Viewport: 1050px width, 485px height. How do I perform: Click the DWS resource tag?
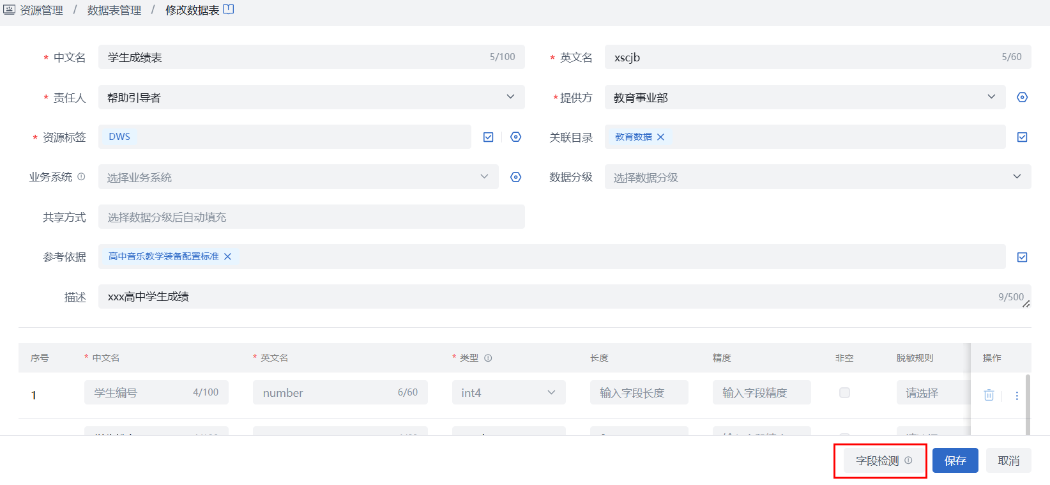point(119,137)
